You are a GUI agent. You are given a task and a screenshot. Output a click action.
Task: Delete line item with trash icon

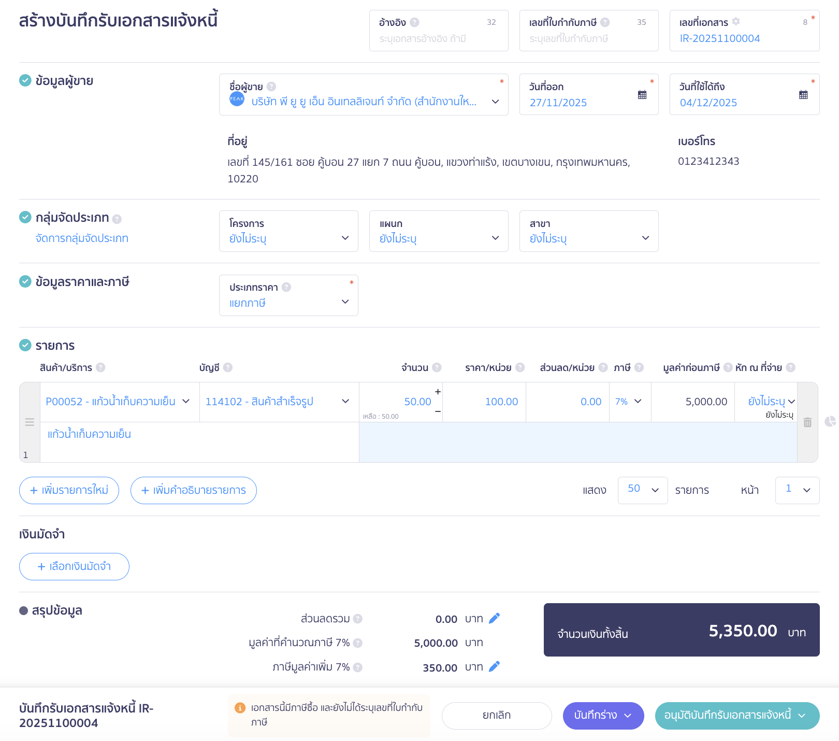pyautogui.click(x=807, y=422)
